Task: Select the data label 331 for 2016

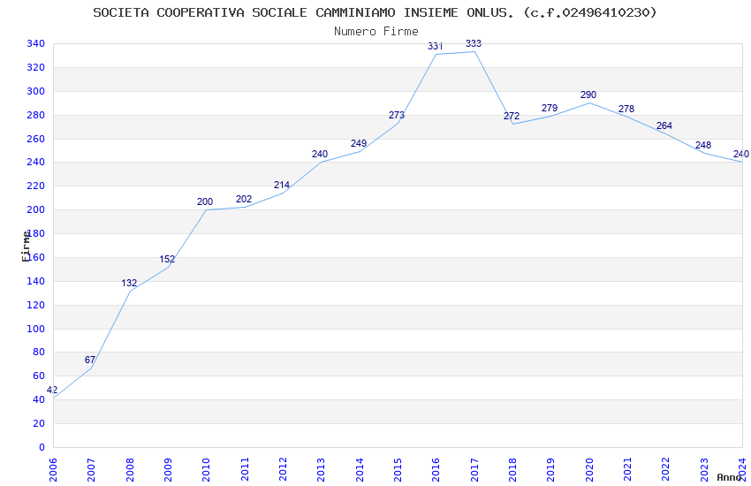Action: (436, 46)
